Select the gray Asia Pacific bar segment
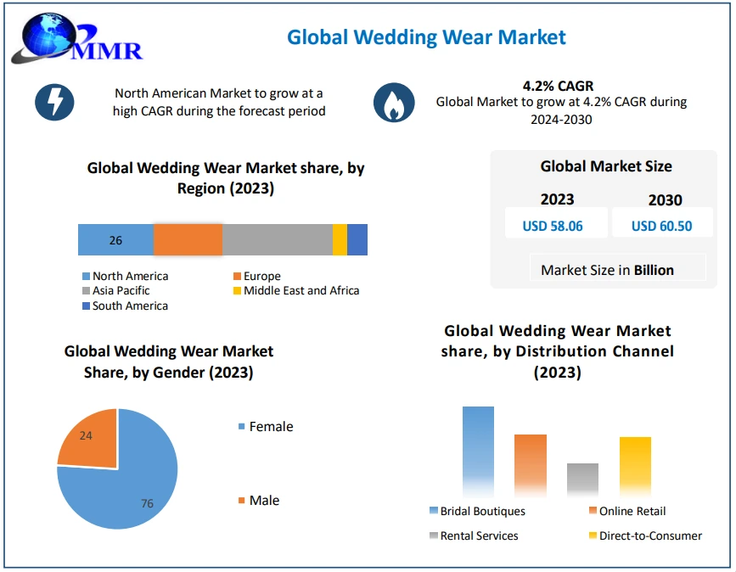This screenshot has width=736, height=572. pos(277,240)
